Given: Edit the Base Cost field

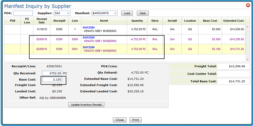Looking at the screenshot, I should coord(52,79).
